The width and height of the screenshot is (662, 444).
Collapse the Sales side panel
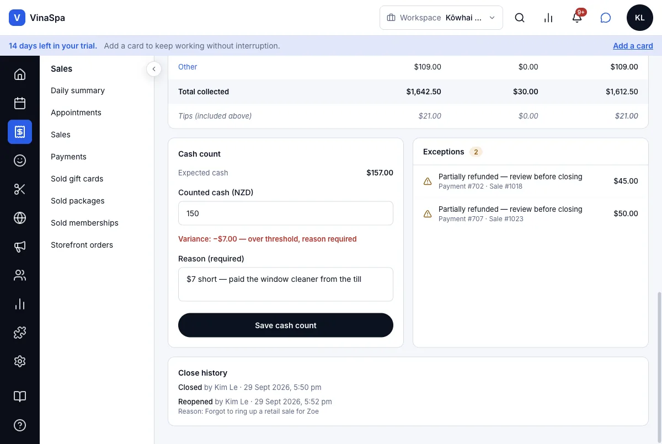click(154, 69)
